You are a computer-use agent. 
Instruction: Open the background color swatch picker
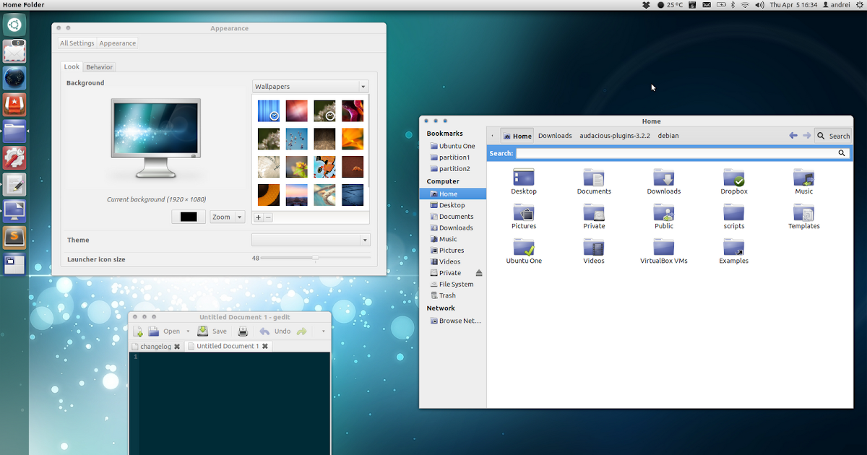[x=188, y=216]
